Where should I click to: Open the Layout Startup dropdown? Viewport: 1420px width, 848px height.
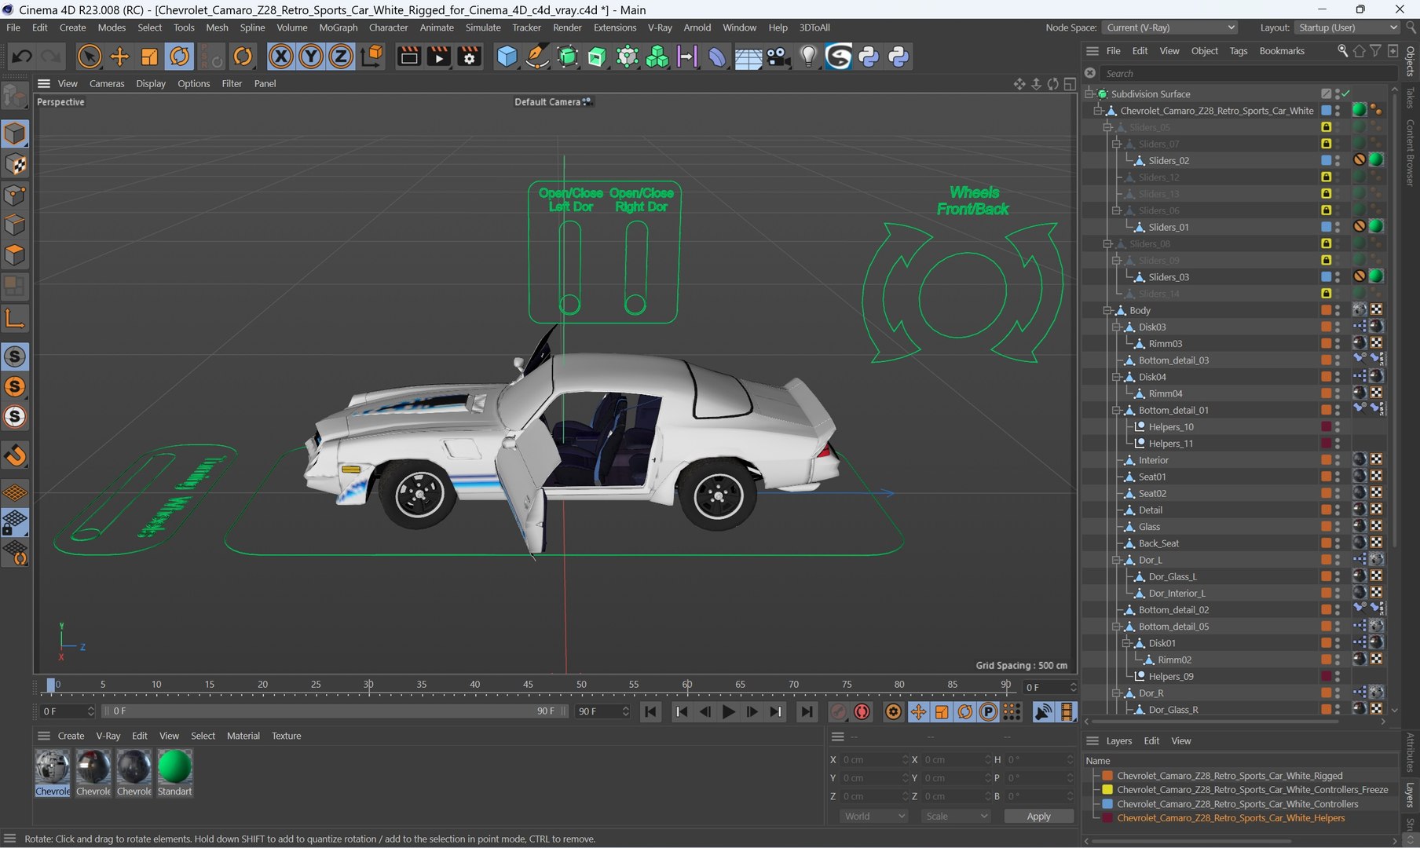point(1347,27)
